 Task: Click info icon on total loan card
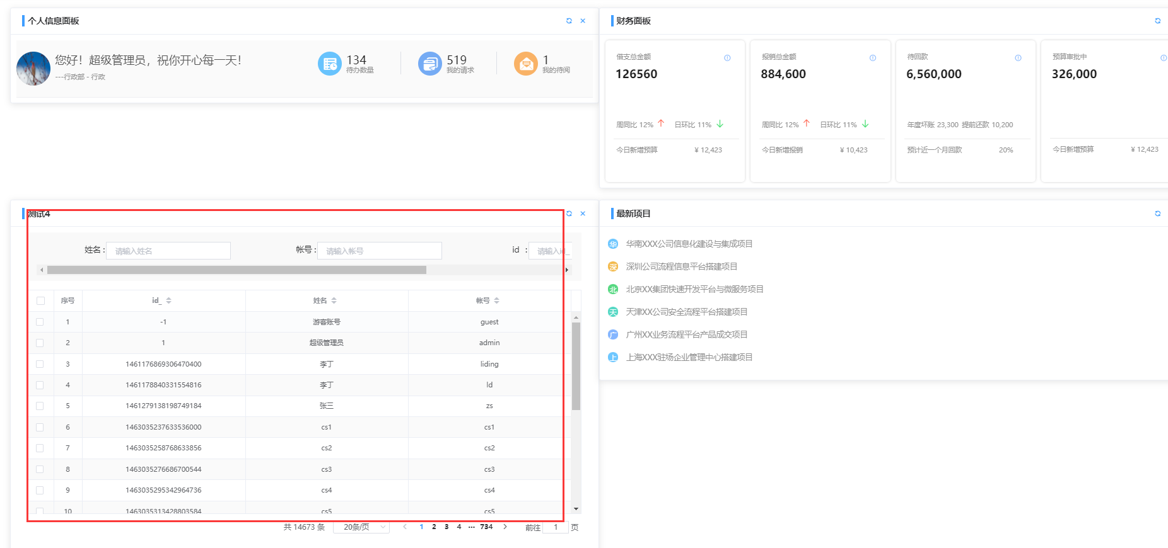coord(727,58)
